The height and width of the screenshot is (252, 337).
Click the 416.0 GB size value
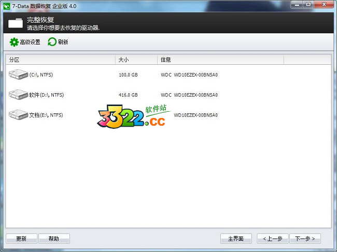coord(128,95)
